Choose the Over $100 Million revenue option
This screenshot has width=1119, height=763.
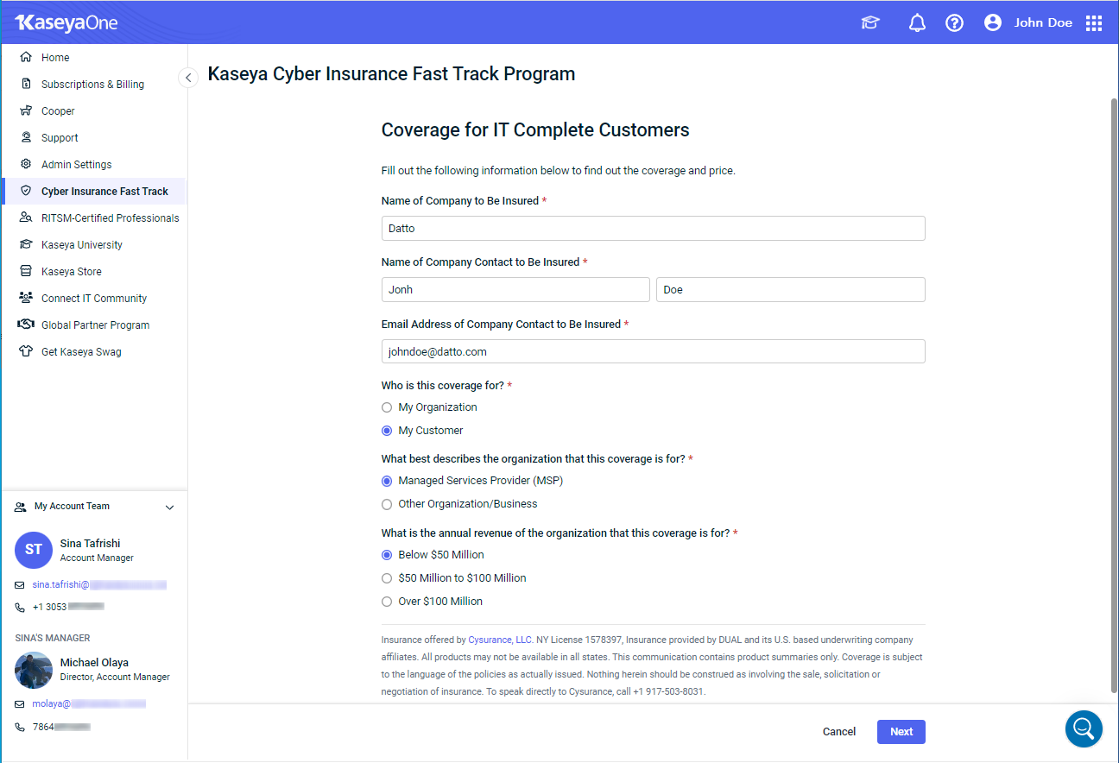[x=387, y=602]
